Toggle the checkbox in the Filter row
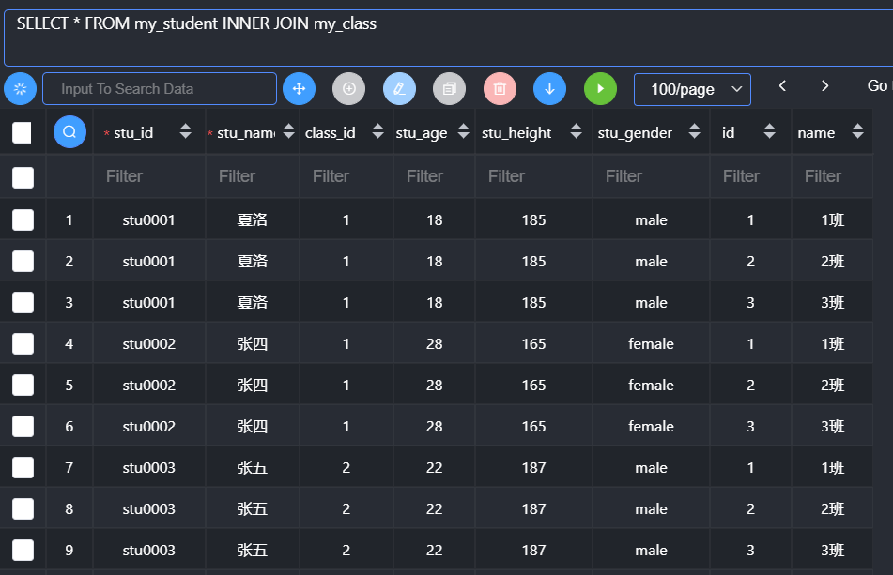Viewport: 893px width, 575px height. [x=23, y=177]
